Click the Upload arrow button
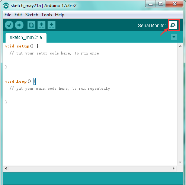The height and width of the screenshot is (185, 186). point(19,25)
